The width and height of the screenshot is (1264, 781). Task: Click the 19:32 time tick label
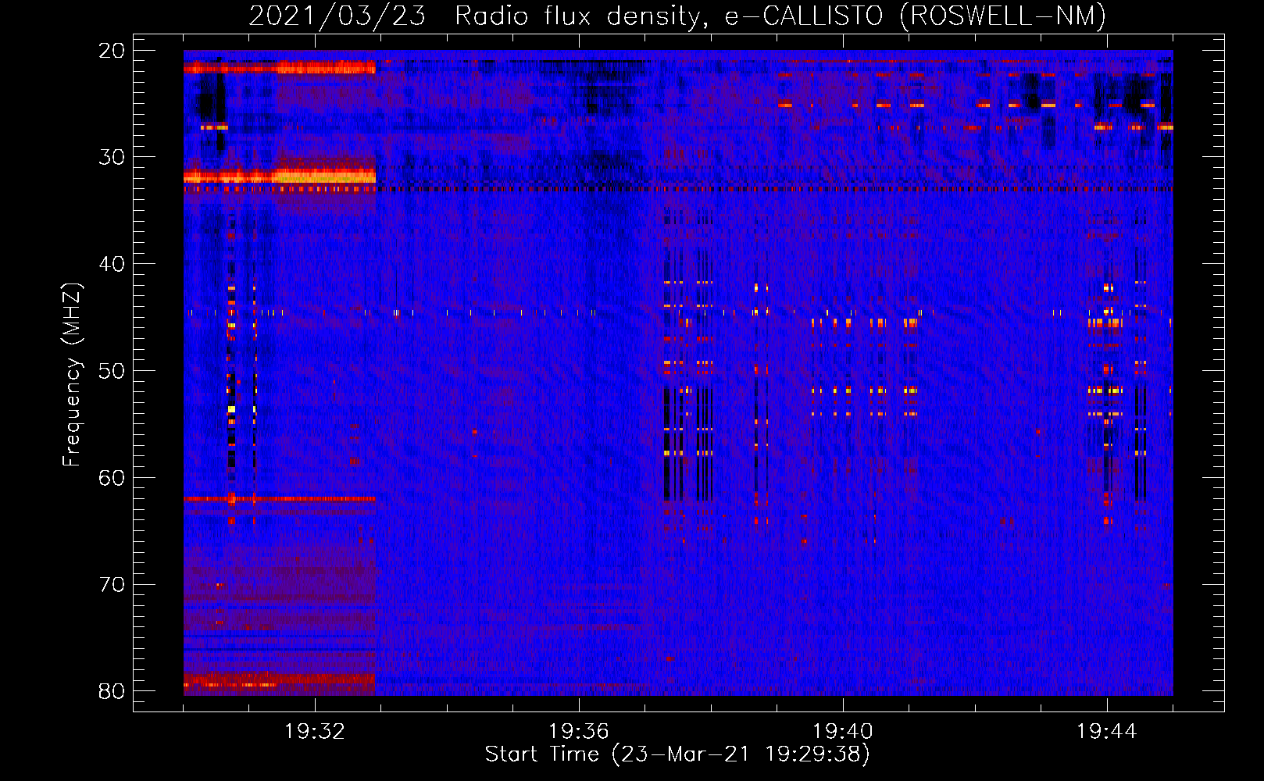tap(315, 732)
